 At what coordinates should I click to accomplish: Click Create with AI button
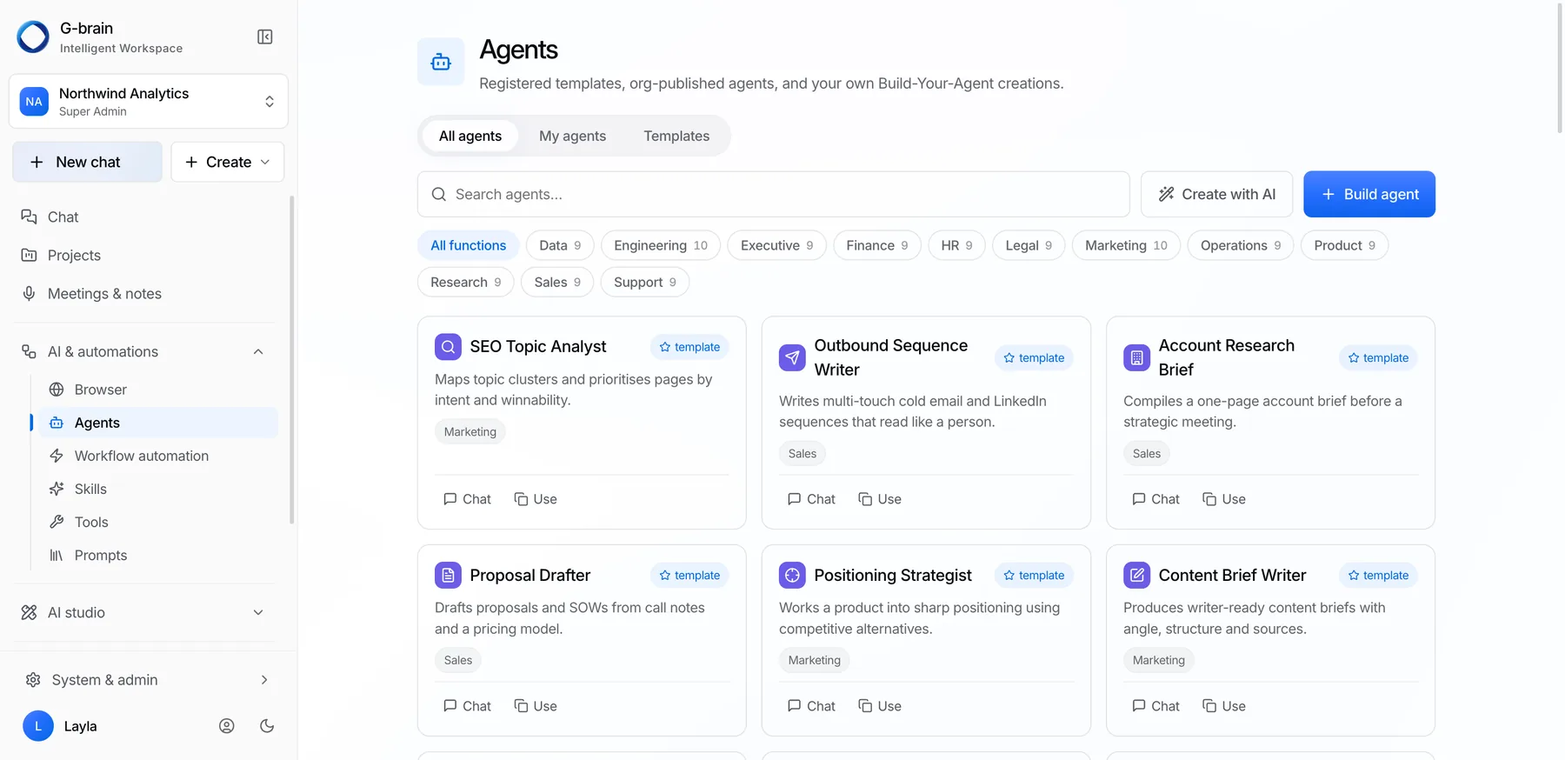tap(1216, 194)
